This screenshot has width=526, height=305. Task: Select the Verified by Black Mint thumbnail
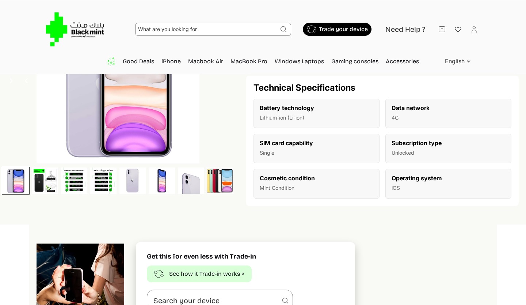[74, 181]
